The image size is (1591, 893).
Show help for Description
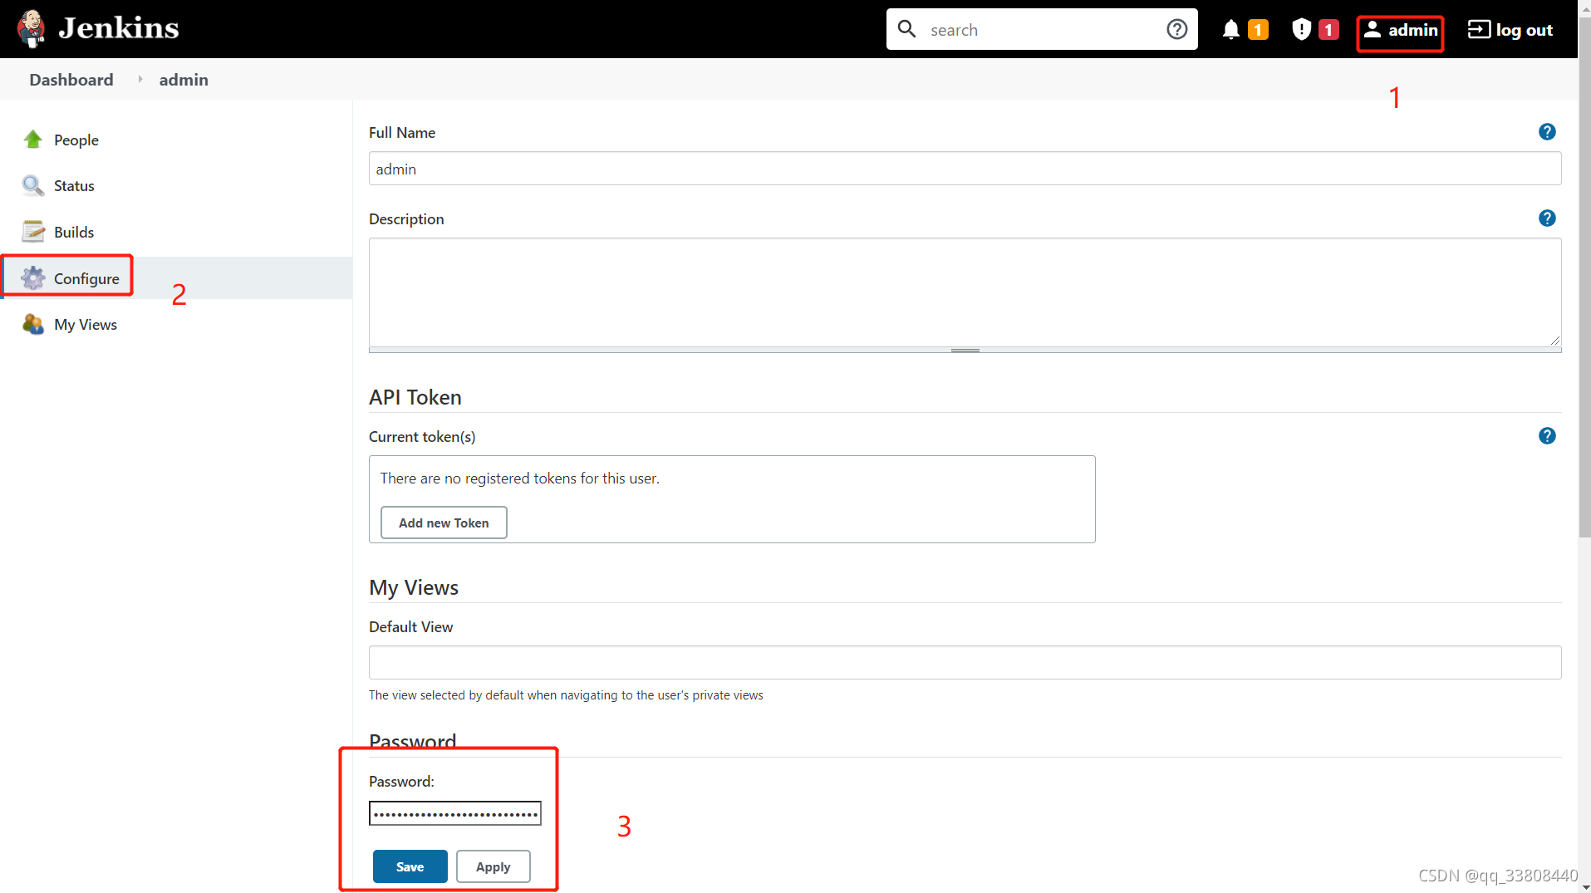pyautogui.click(x=1547, y=218)
